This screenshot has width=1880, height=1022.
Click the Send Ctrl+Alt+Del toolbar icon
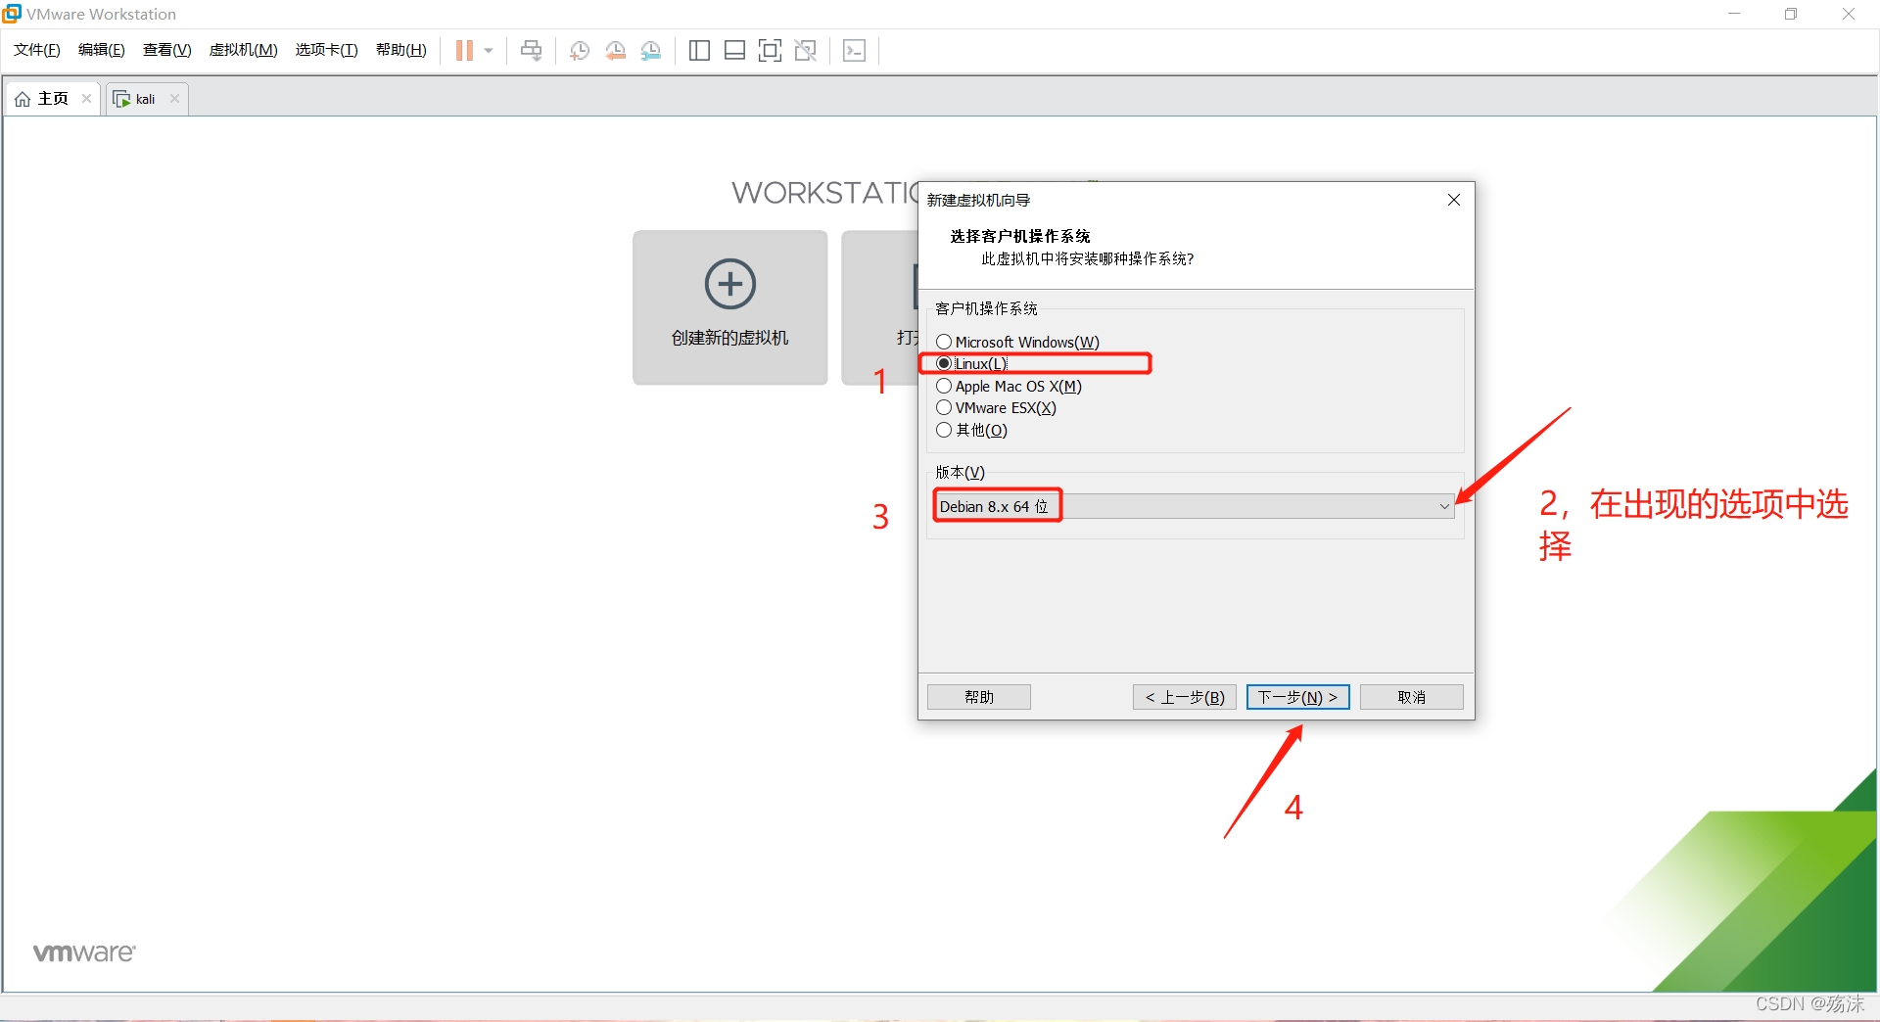[531, 51]
